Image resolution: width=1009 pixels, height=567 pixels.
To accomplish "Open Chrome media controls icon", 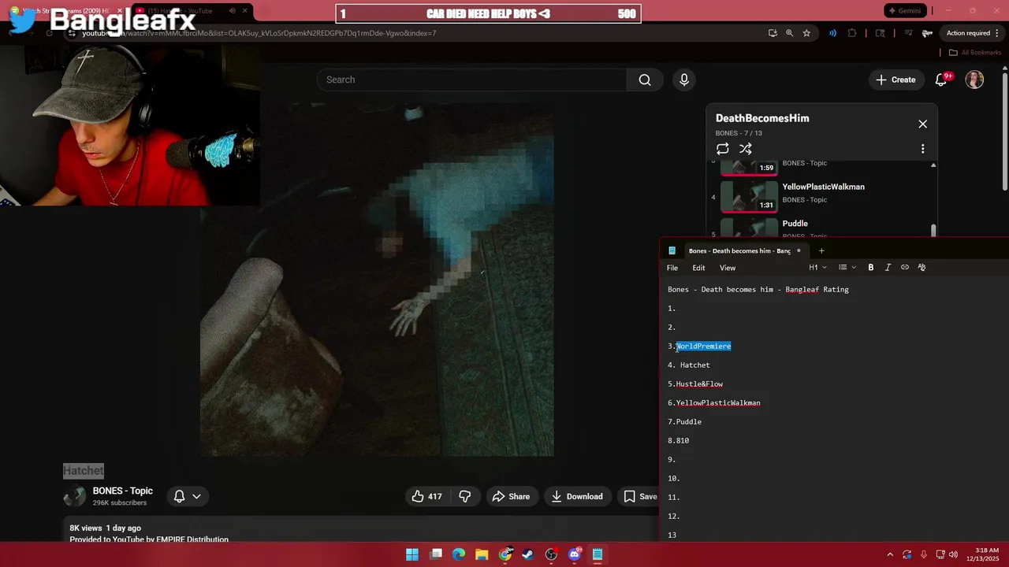I will pyautogui.click(x=909, y=33).
